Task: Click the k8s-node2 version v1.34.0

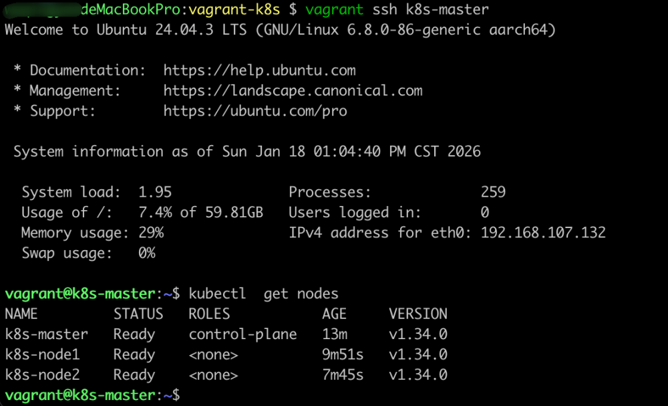Action: [418, 375]
